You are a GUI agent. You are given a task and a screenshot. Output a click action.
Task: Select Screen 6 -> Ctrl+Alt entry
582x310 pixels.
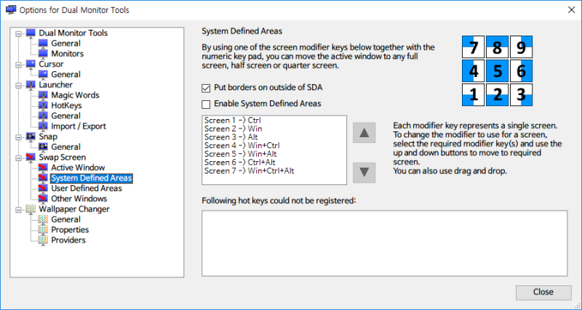tap(240, 163)
